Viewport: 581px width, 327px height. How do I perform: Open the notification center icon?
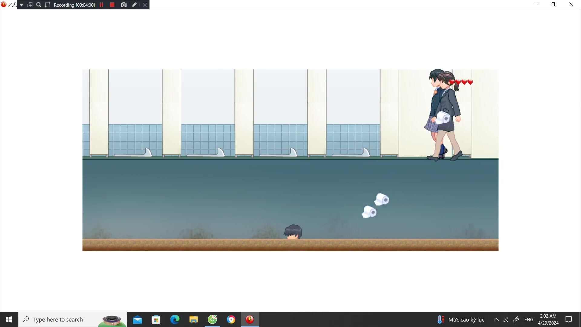[569, 319]
